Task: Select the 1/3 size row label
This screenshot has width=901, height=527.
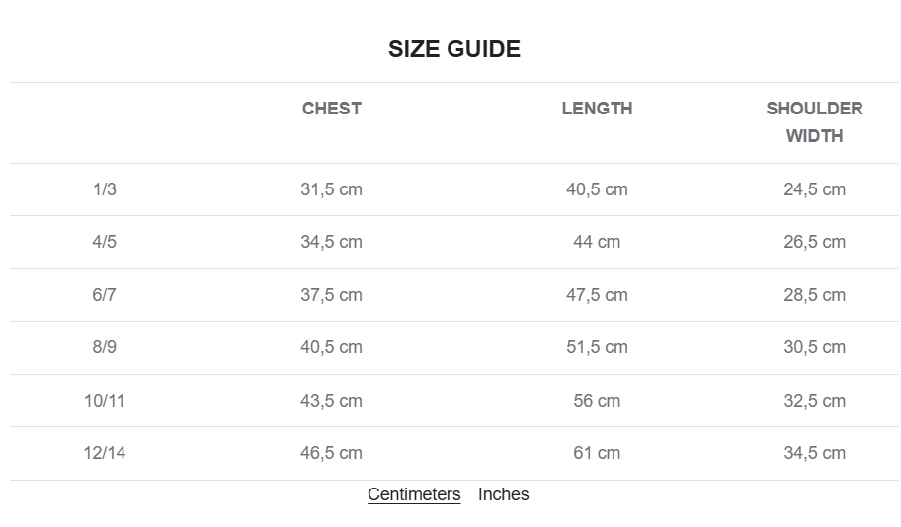Action: [104, 189]
